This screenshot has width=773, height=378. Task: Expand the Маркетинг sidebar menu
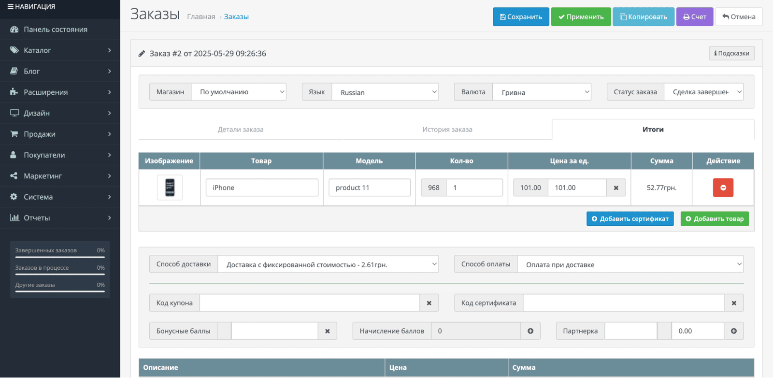point(60,176)
